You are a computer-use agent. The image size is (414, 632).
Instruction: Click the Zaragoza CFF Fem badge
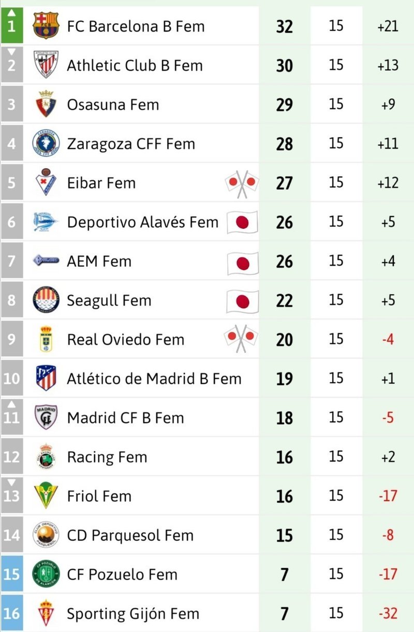click(46, 143)
